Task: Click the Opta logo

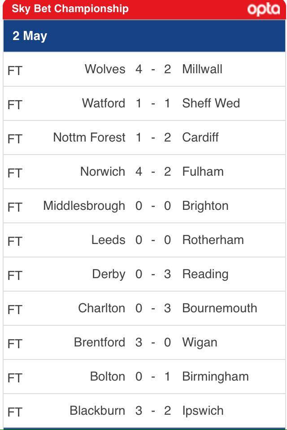Action: point(264,9)
